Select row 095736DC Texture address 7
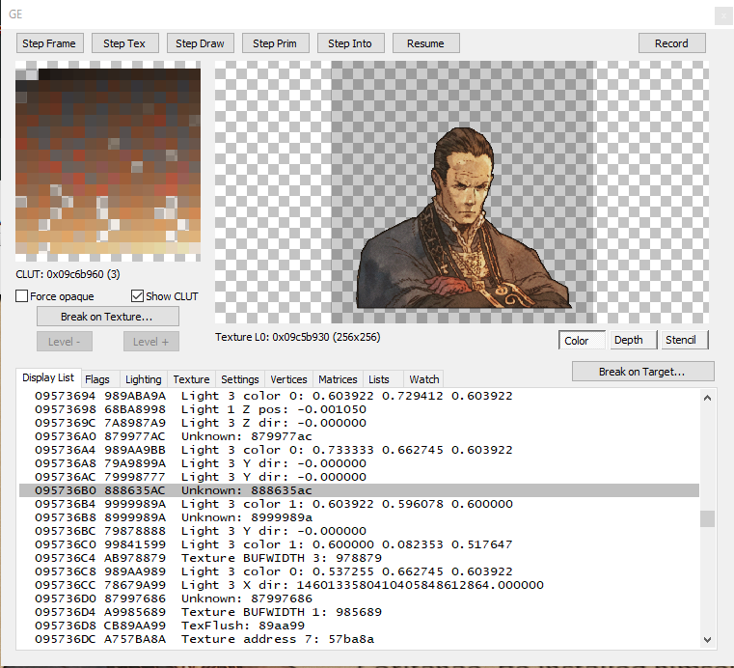This screenshot has width=734, height=668. [x=359, y=639]
